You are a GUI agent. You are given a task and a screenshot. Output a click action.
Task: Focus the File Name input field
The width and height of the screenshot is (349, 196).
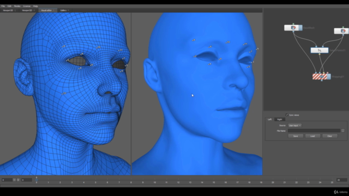pos(314,131)
